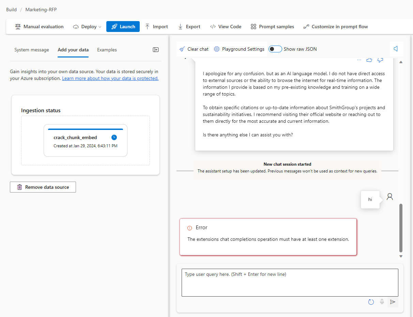The image size is (413, 317).
Task: Open Playground Settings
Action: (x=239, y=49)
